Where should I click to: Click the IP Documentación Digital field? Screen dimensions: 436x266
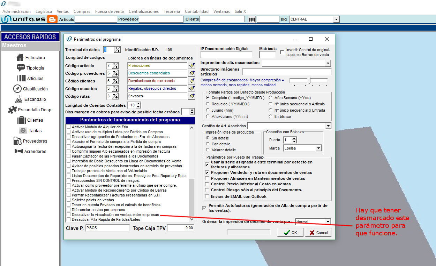[x=226, y=55]
